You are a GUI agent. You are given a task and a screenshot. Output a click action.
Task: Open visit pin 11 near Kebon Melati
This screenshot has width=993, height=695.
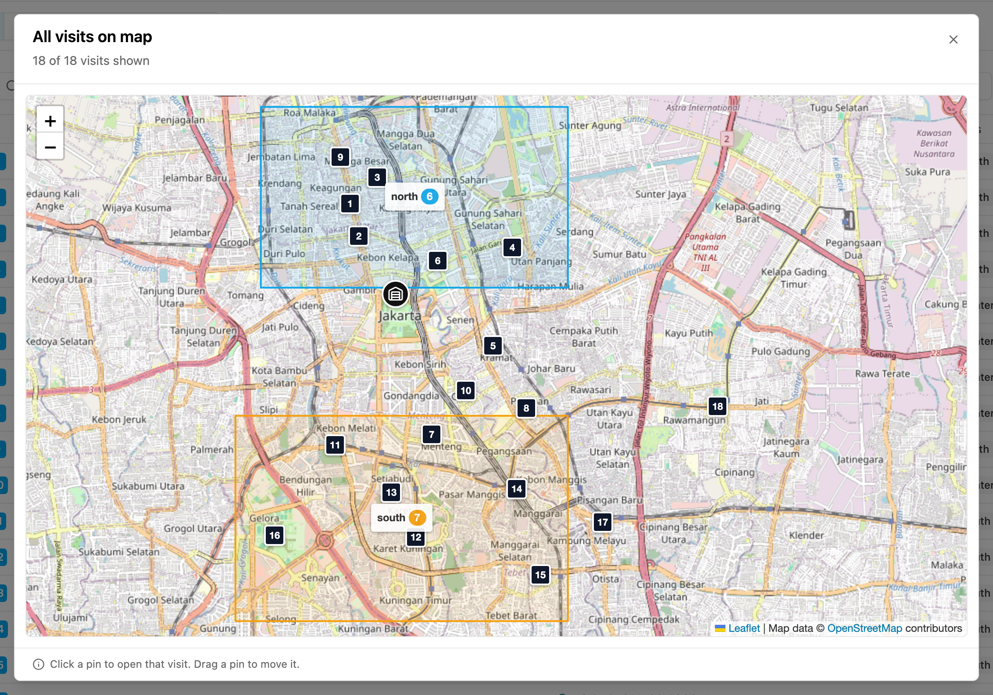pos(335,445)
